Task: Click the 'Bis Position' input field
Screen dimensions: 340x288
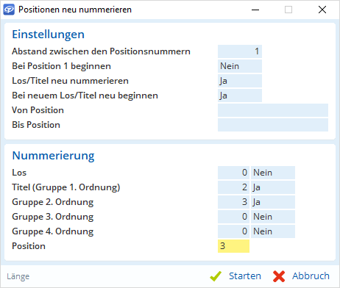Action: (273, 125)
